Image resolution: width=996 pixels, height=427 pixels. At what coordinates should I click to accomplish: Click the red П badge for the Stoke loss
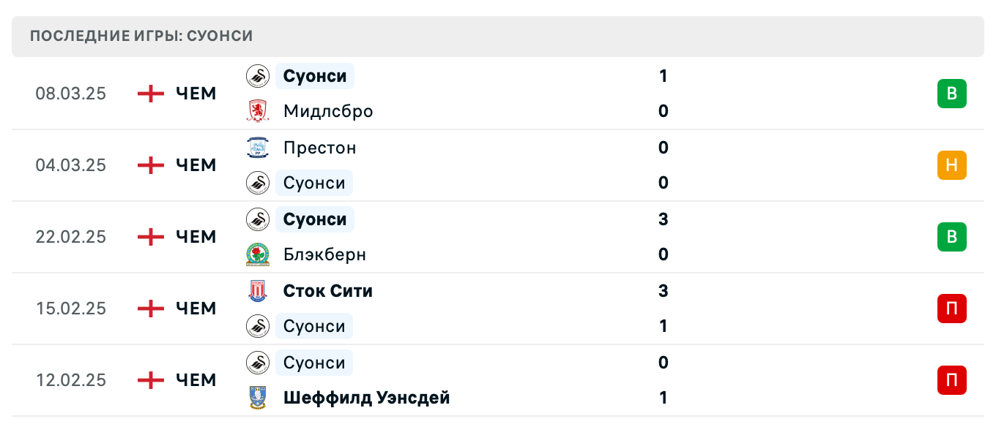(951, 309)
